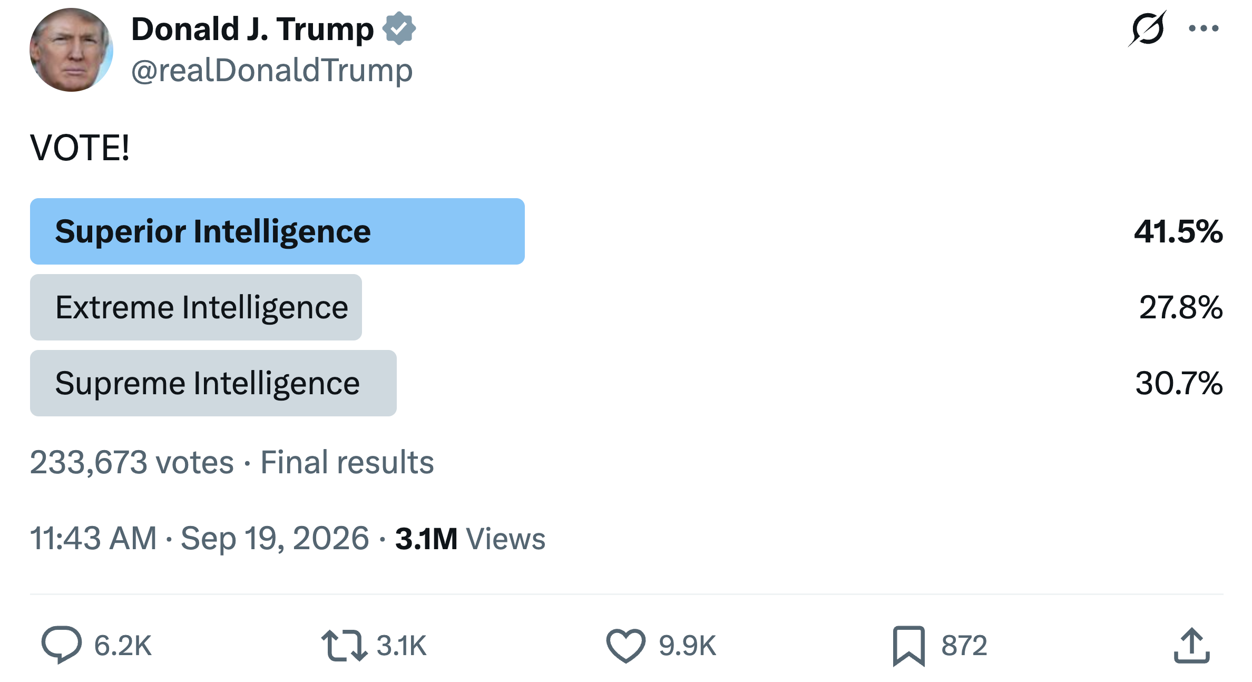This screenshot has width=1252, height=682.
Task: Bookmark the post with the bookmark icon
Action: 908,646
